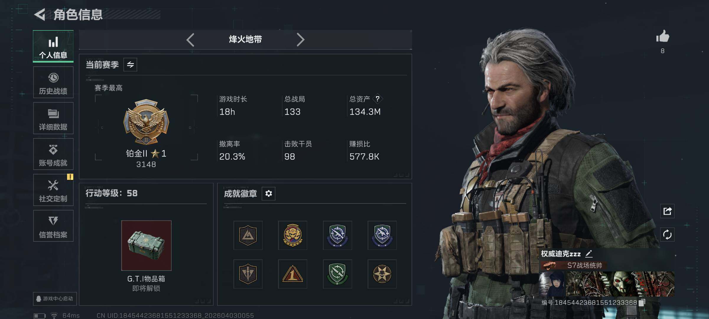Open the share icon beside the character

click(x=667, y=211)
